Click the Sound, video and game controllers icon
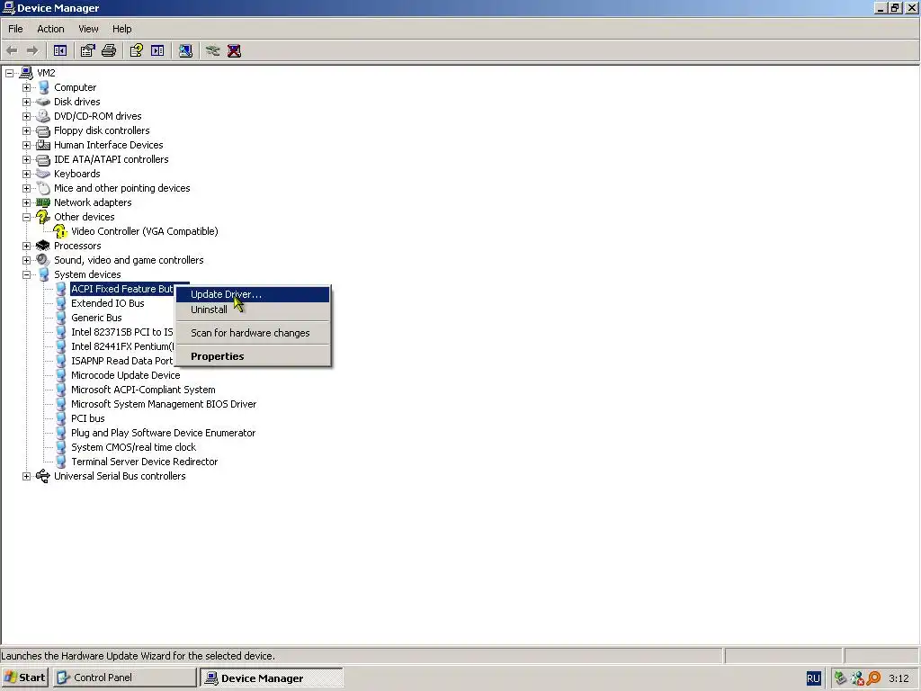921x691 pixels. 43,260
